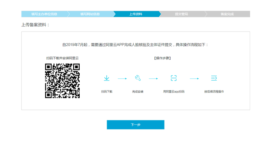Image resolution: width=268 pixels, height=147 pixels.
Task: Click the 【操作步骤】 heading
Action: [163, 58]
